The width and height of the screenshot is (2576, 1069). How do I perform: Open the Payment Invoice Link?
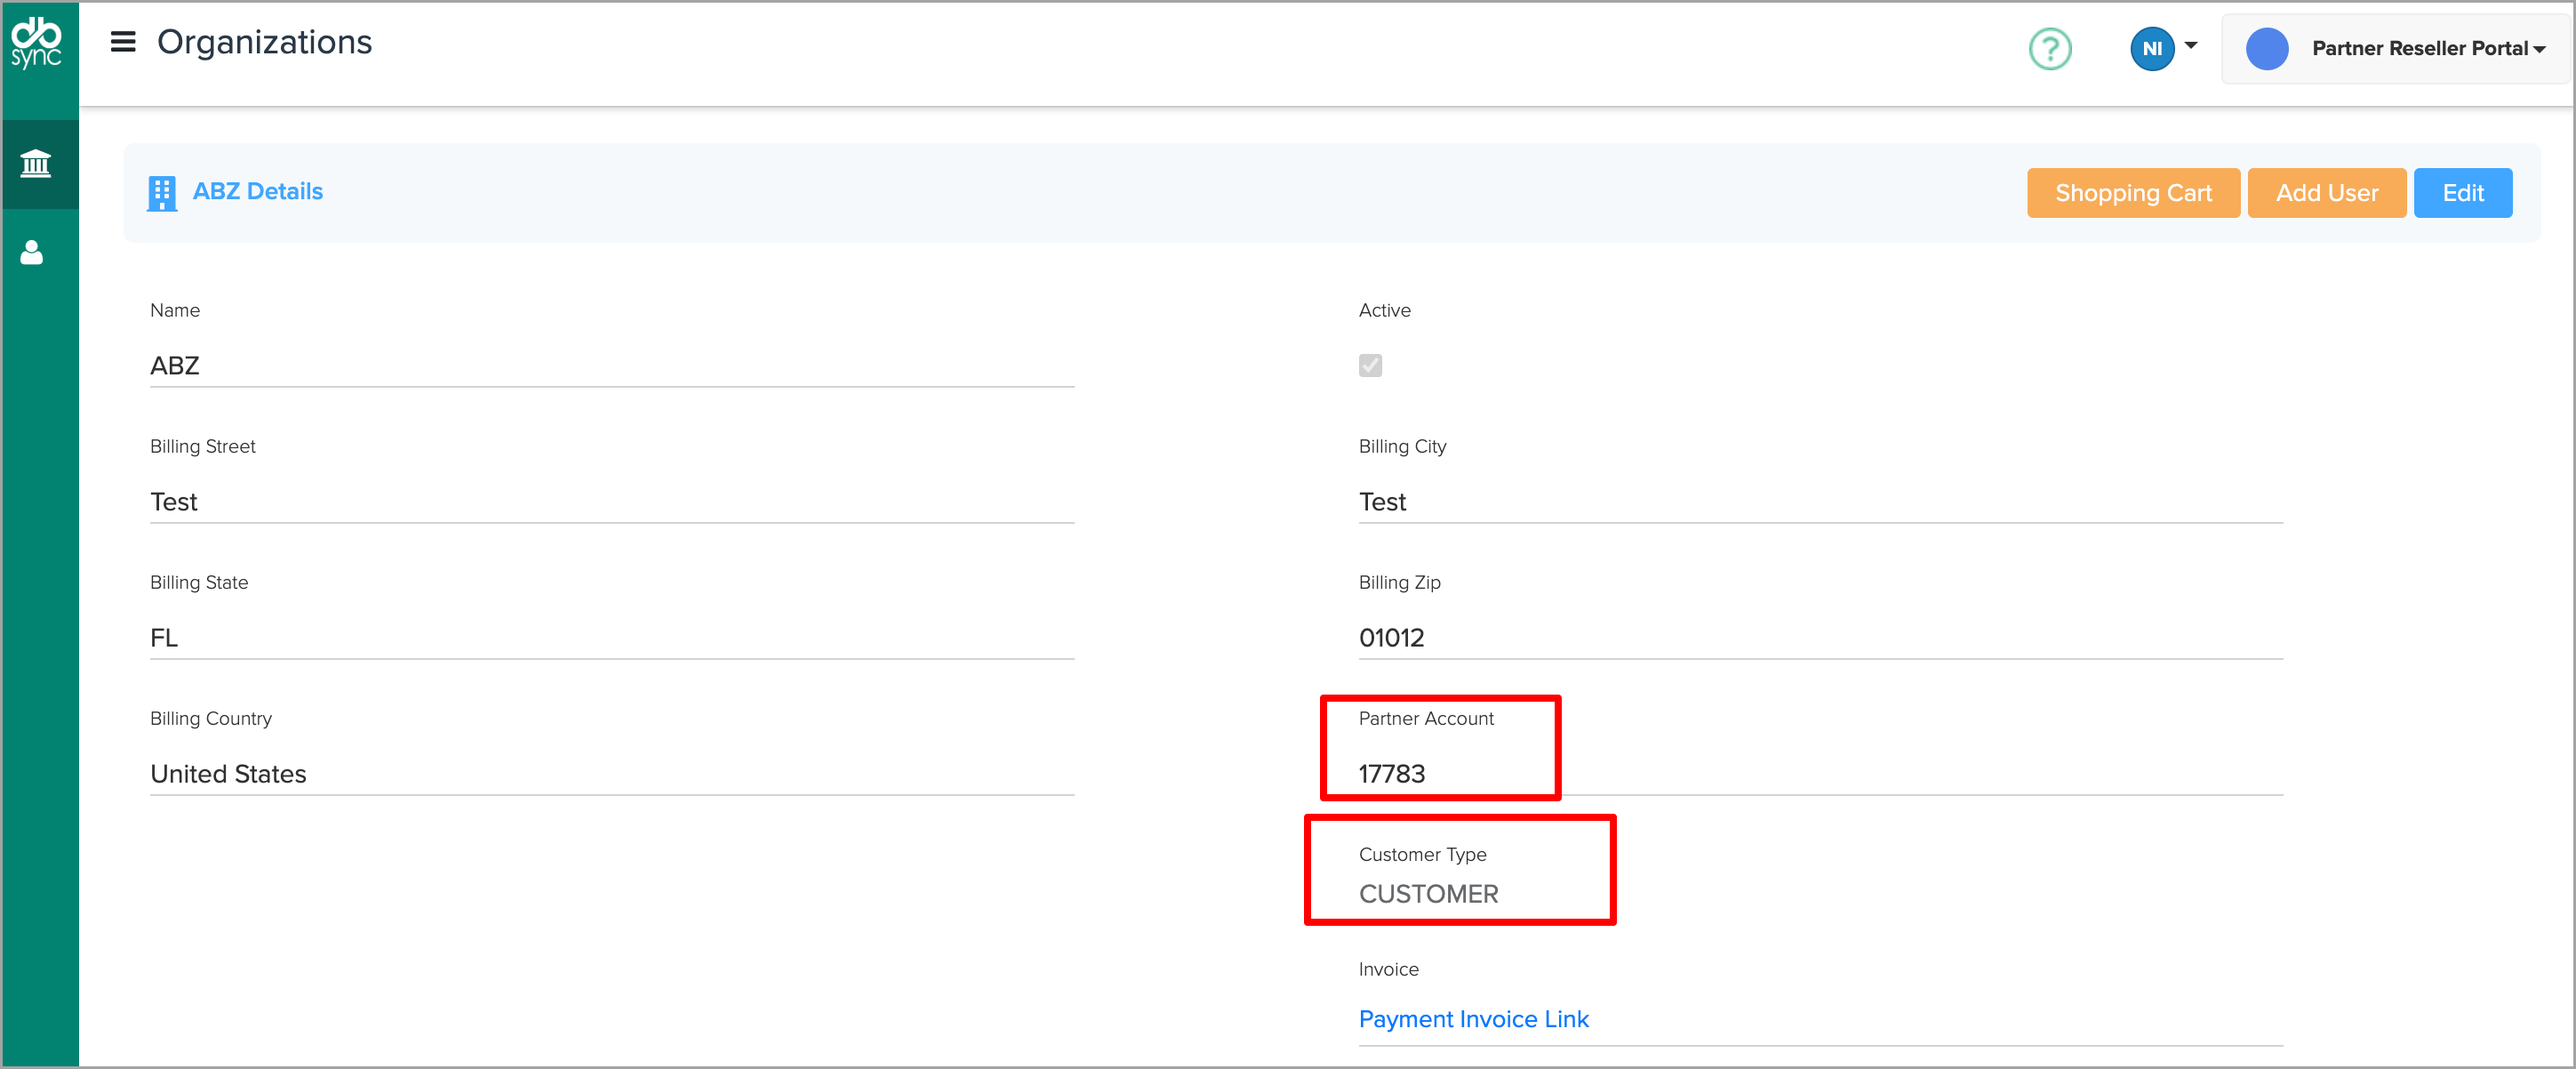[1472, 1019]
